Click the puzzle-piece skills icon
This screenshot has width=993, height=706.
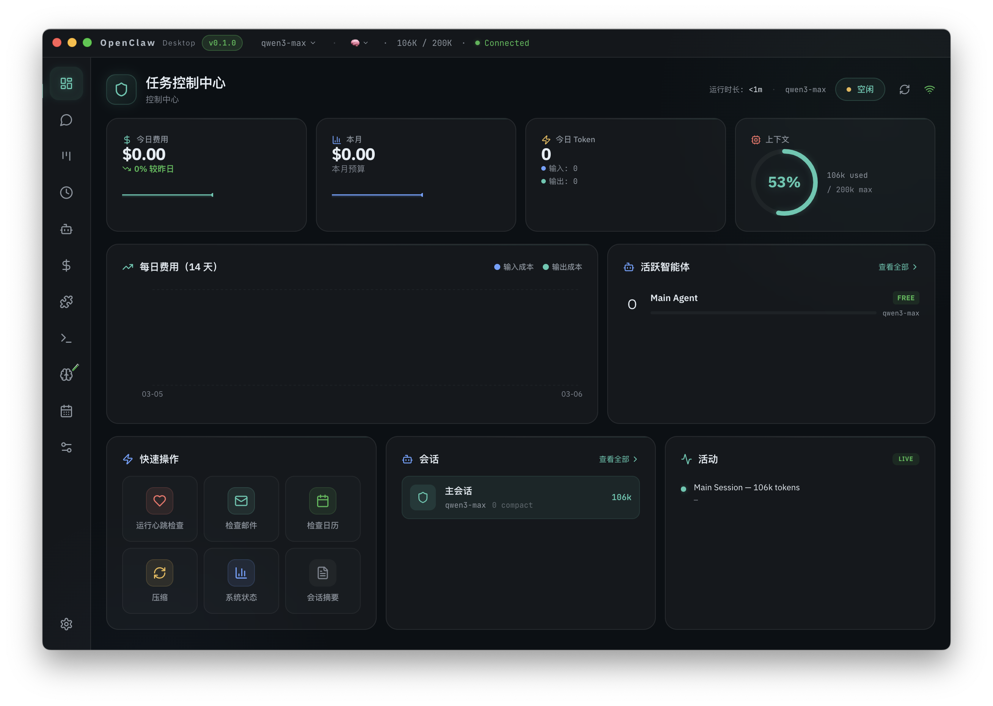(x=66, y=302)
